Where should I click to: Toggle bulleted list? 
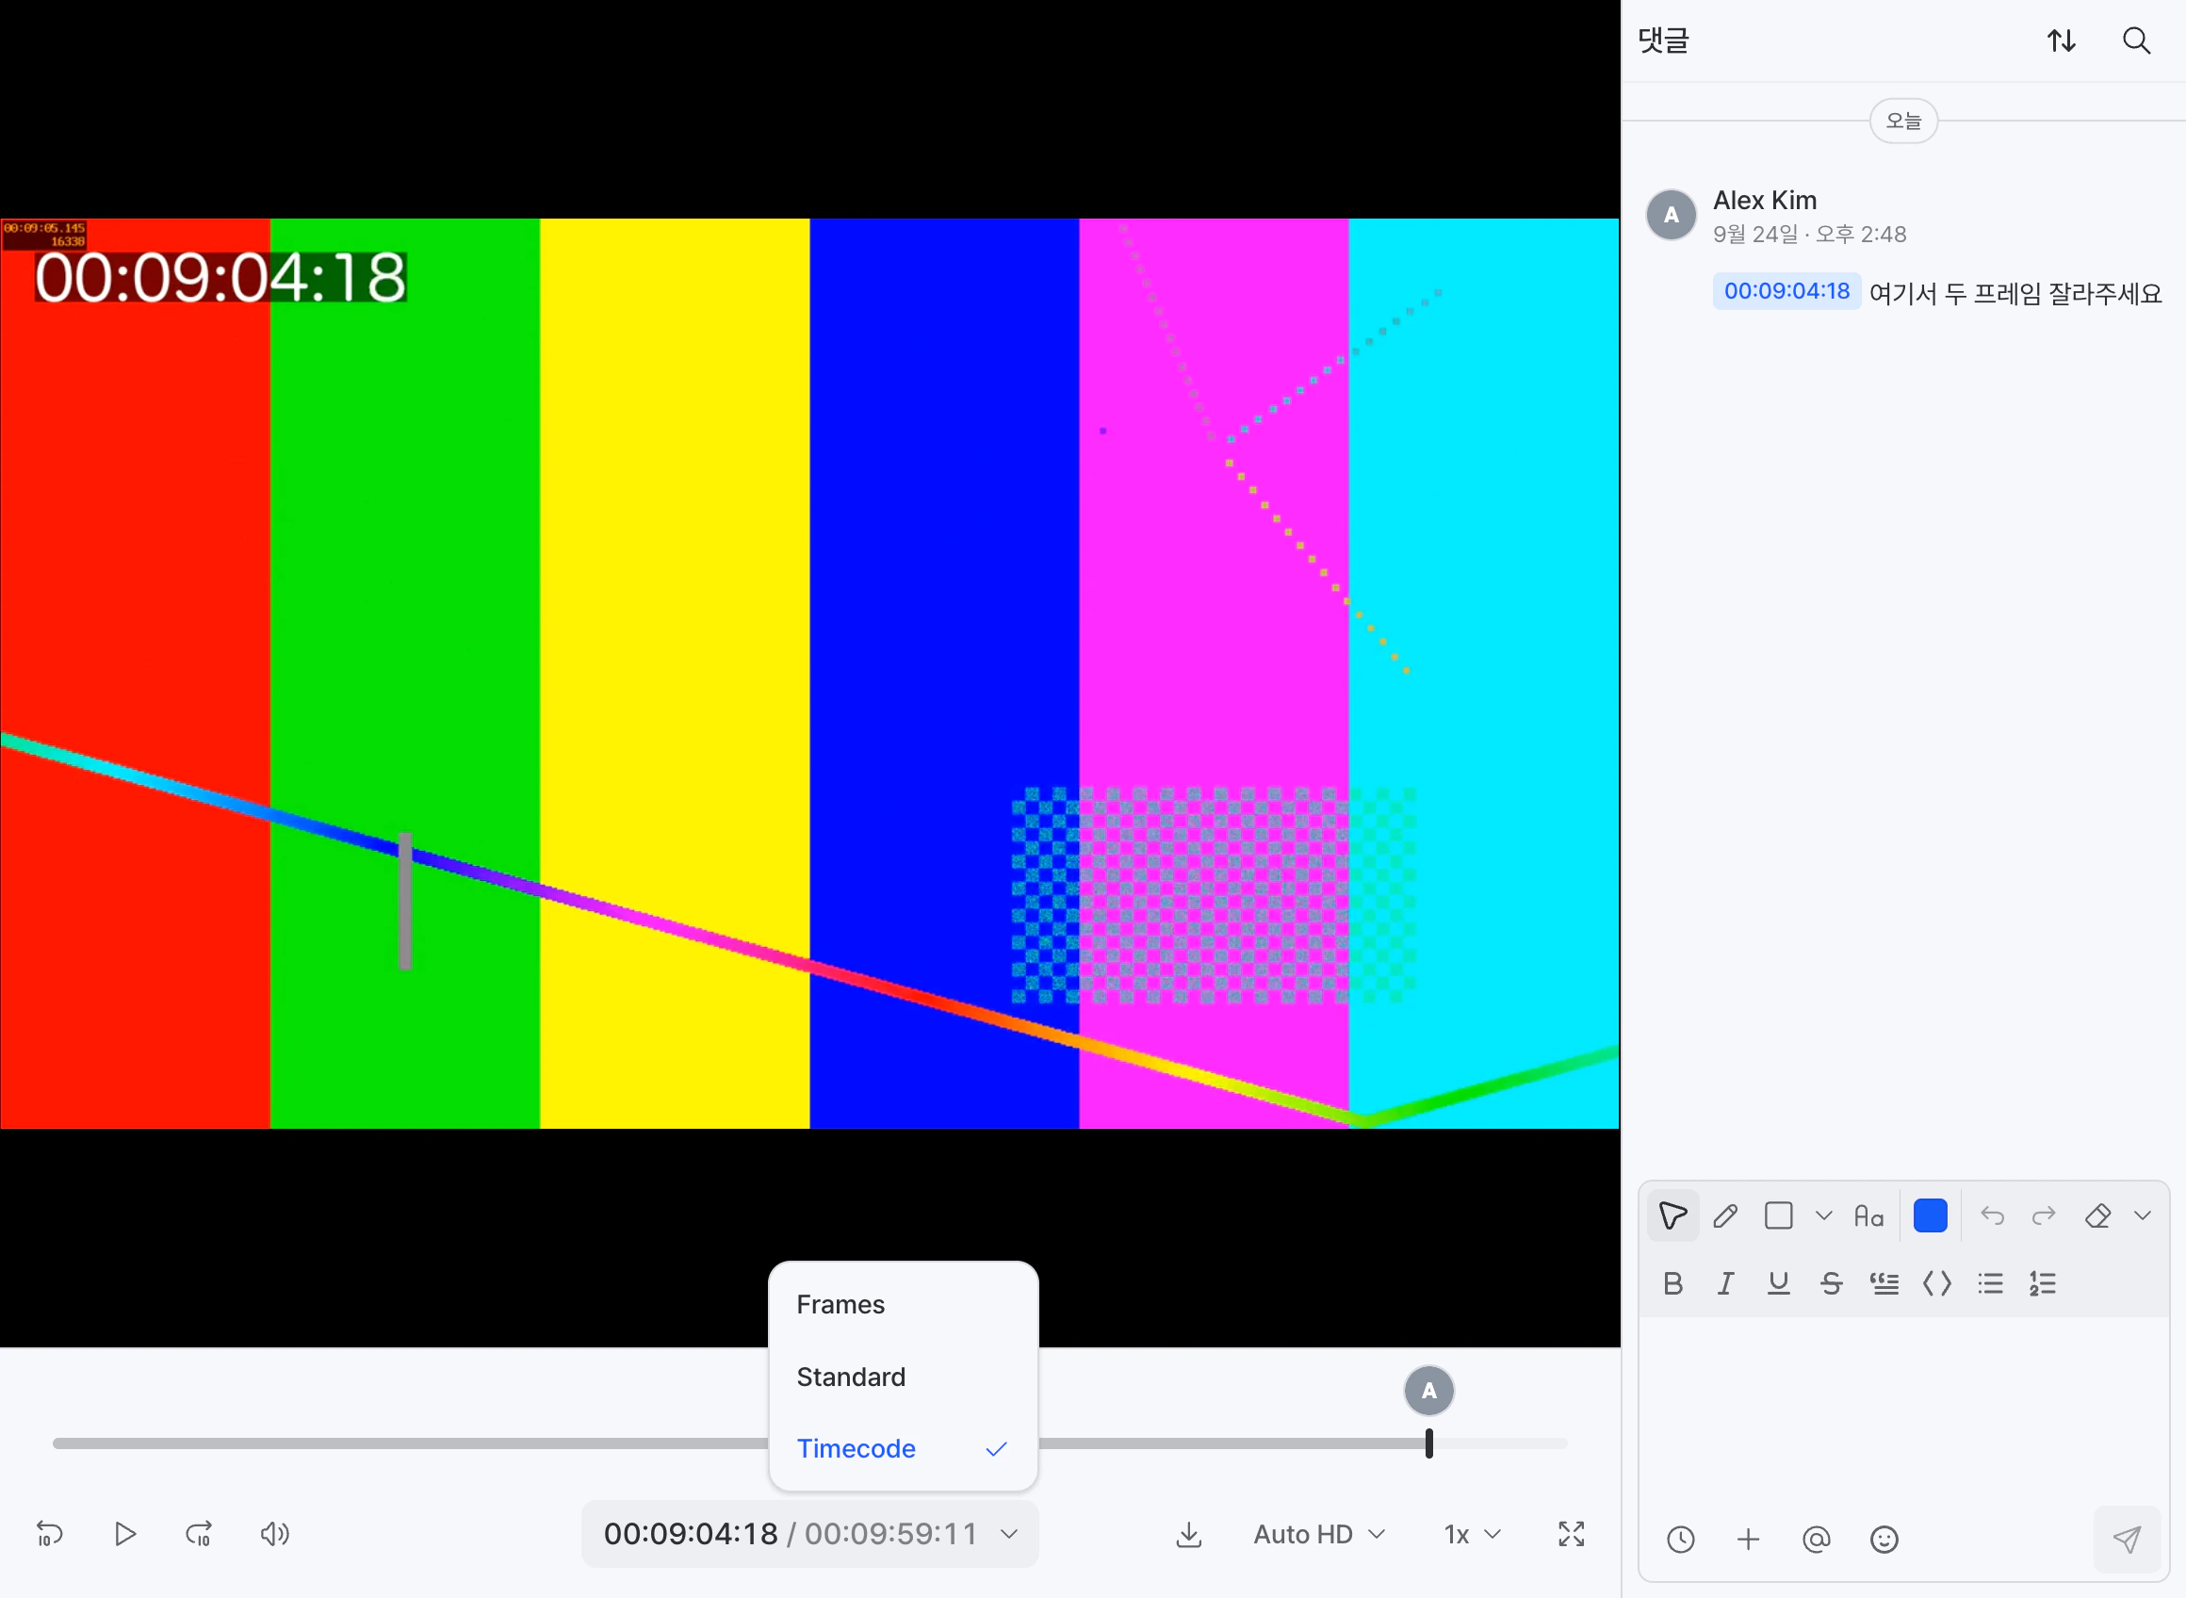pyautogui.click(x=1991, y=1283)
